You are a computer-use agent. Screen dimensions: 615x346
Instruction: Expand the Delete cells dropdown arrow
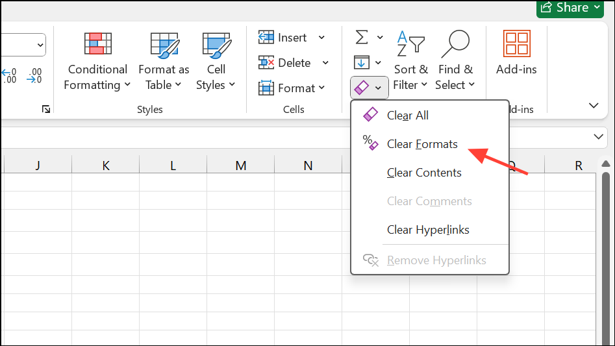[325, 63]
